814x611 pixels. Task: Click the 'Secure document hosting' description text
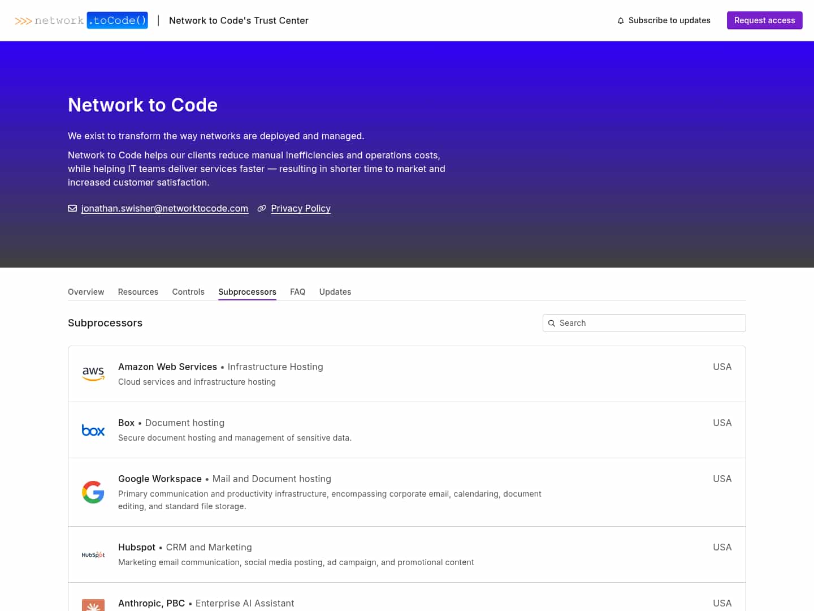coord(235,438)
